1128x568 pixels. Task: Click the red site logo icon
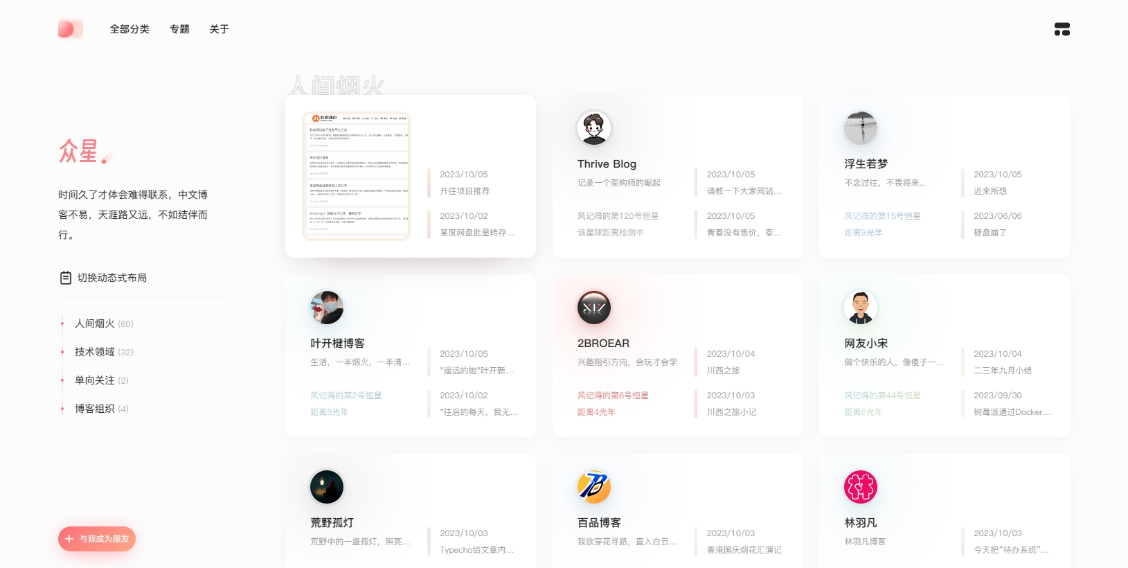[x=70, y=29]
